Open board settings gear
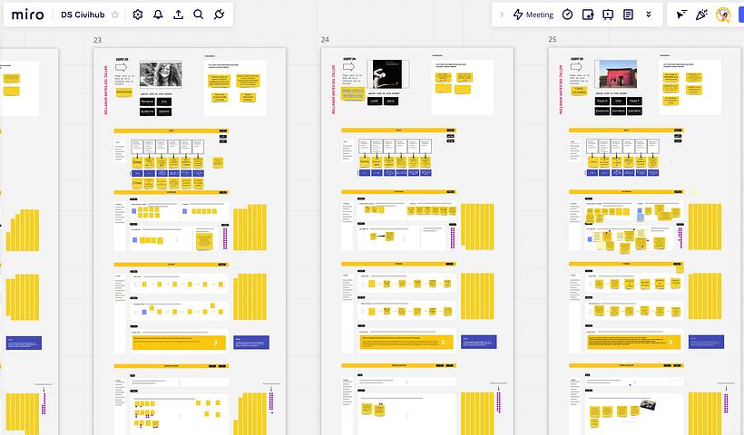The width and height of the screenshot is (744, 435). point(138,14)
